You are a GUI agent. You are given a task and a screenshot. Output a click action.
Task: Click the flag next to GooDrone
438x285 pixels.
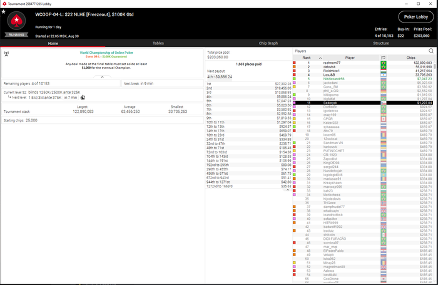(x=383, y=279)
